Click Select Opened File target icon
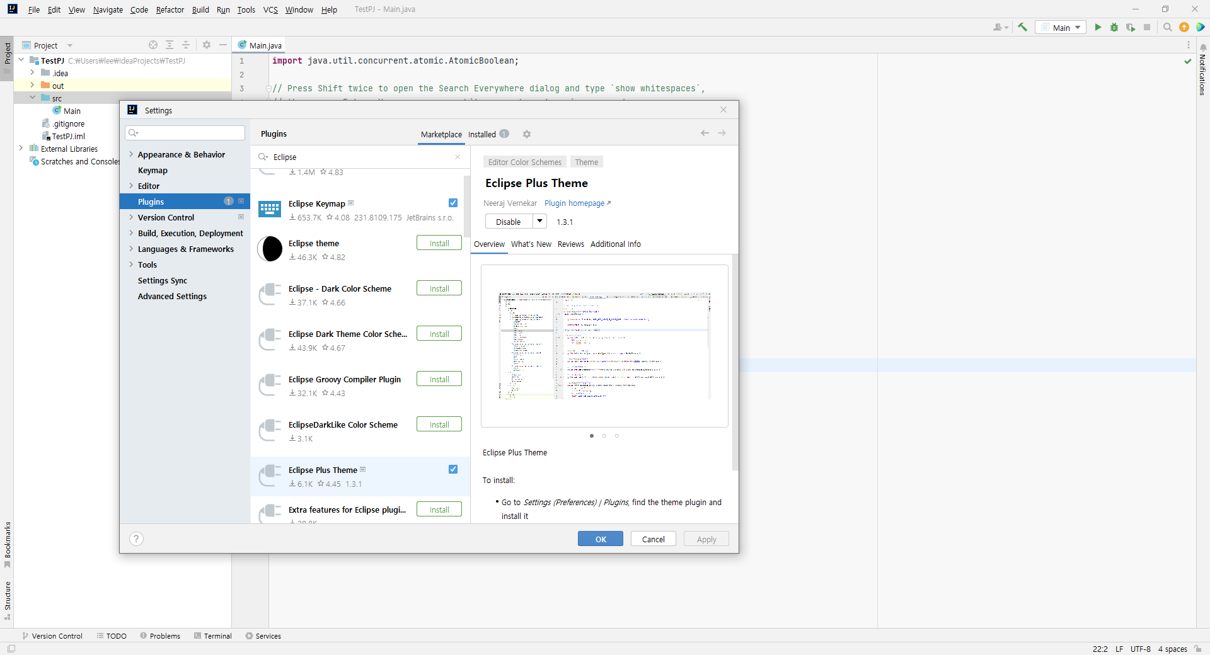 153,45
